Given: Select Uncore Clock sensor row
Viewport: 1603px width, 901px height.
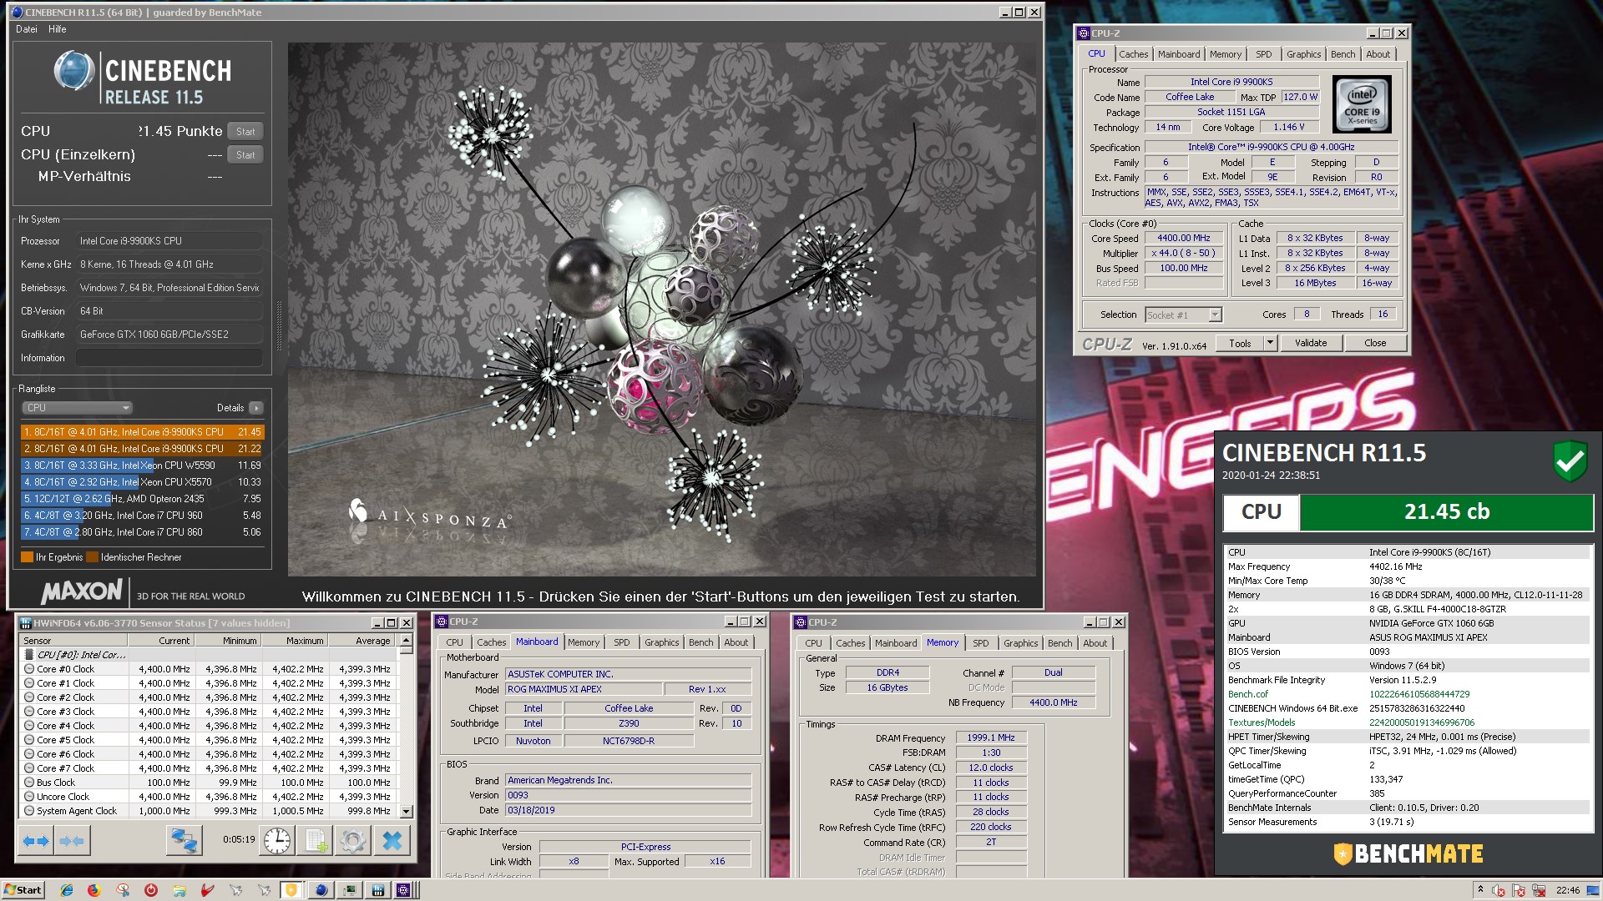Looking at the screenshot, I should (209, 797).
